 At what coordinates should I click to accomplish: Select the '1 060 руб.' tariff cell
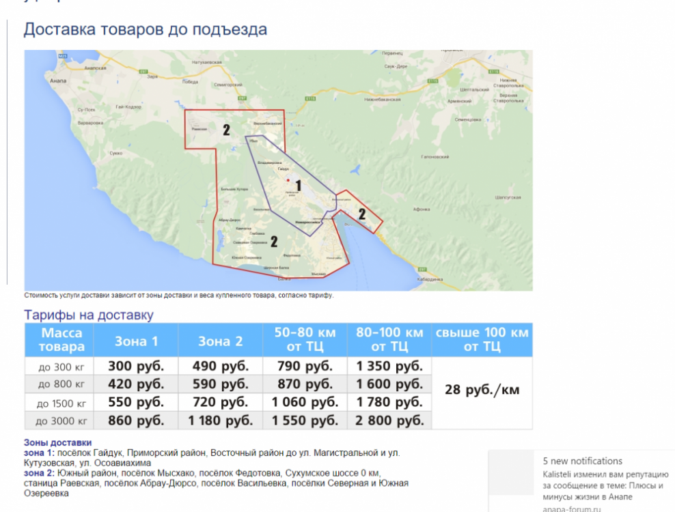click(x=305, y=402)
